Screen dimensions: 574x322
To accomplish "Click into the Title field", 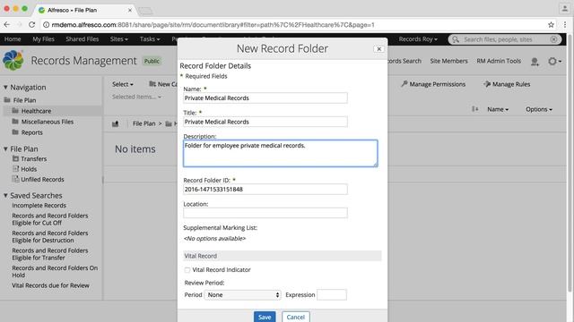I will click(265, 122).
